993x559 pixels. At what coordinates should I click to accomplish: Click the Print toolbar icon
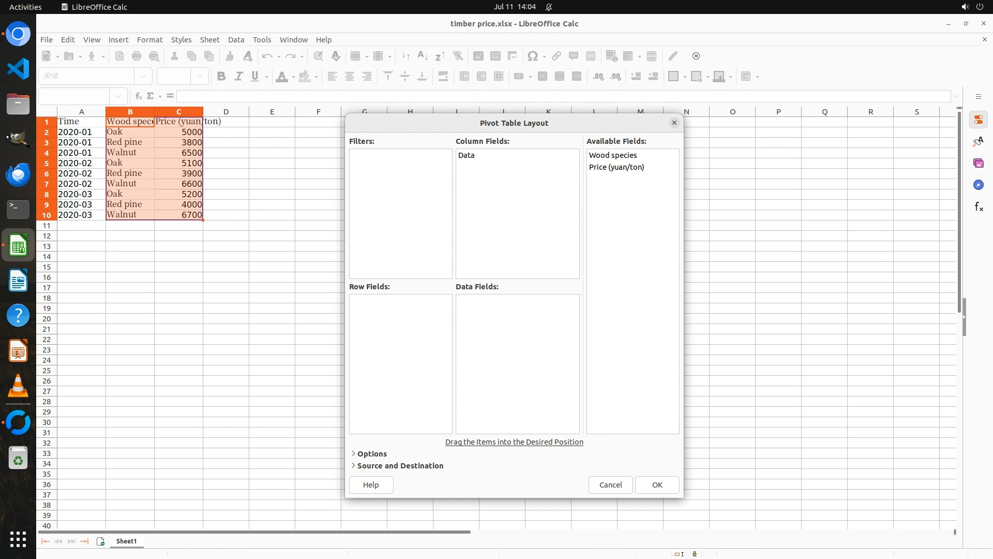click(x=137, y=56)
